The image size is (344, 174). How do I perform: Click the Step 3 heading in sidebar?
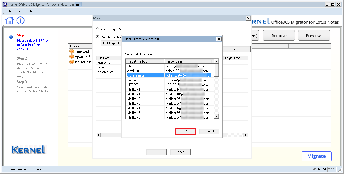tap(22, 82)
